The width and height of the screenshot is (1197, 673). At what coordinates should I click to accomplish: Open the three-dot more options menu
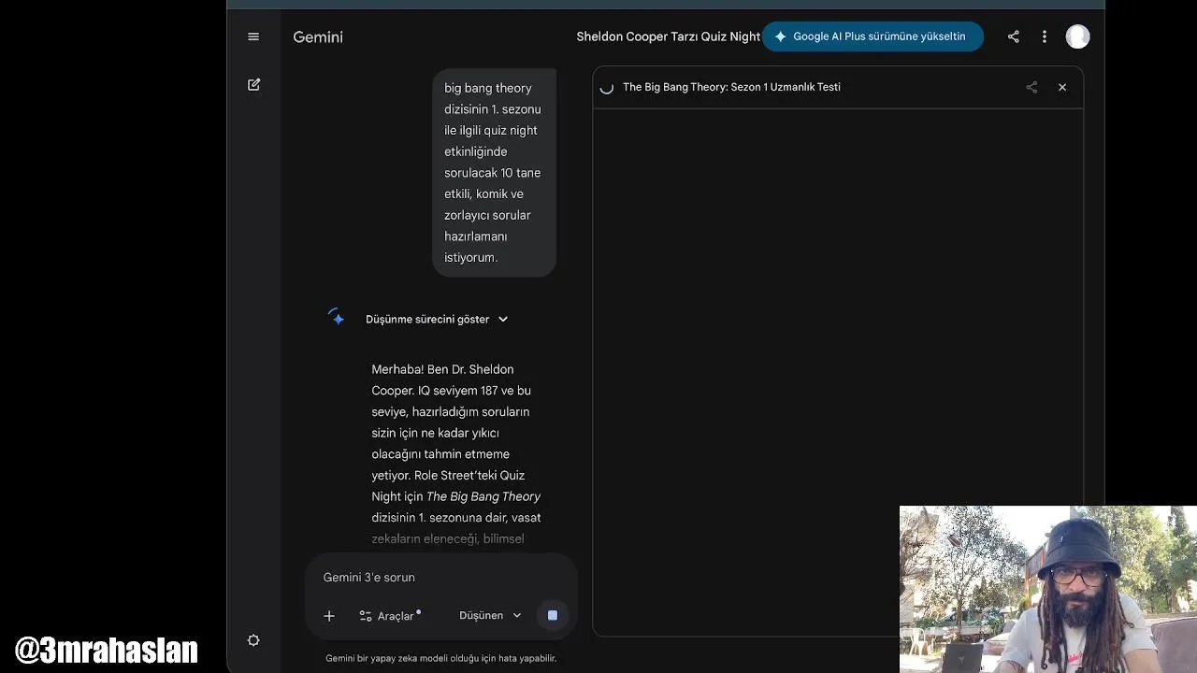[1045, 36]
